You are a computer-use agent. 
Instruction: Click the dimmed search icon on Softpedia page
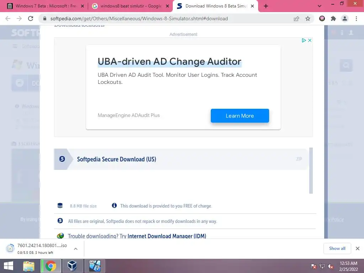pos(346,65)
